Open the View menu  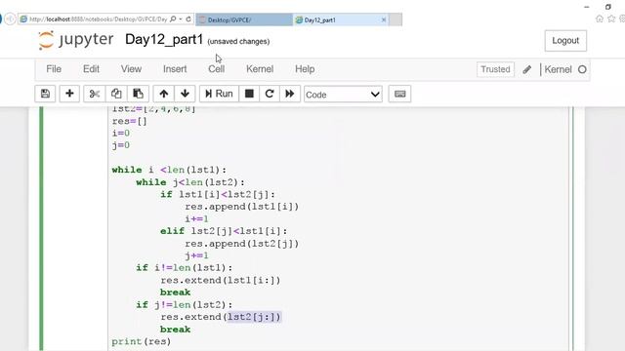131,69
